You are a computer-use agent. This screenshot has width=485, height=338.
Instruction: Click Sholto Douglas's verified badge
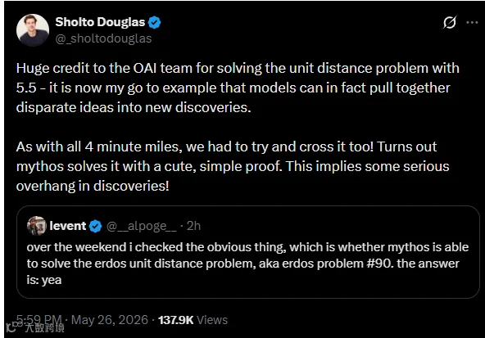click(154, 23)
